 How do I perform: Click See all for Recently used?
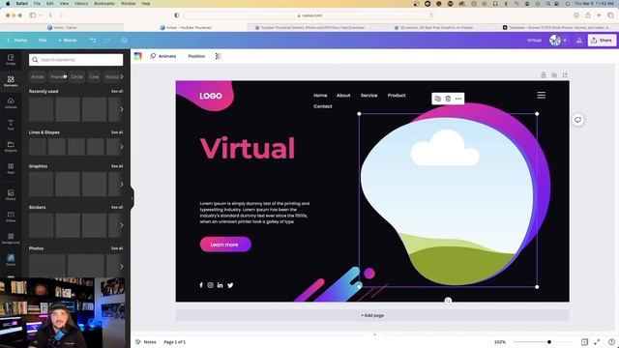pyautogui.click(x=117, y=91)
